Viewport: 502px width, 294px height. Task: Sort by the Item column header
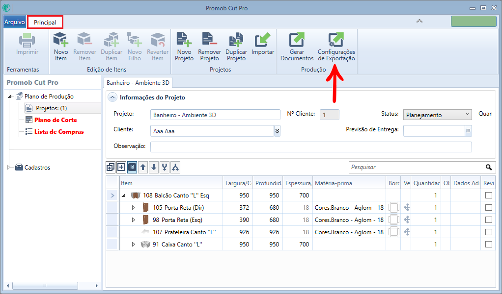tap(171, 183)
